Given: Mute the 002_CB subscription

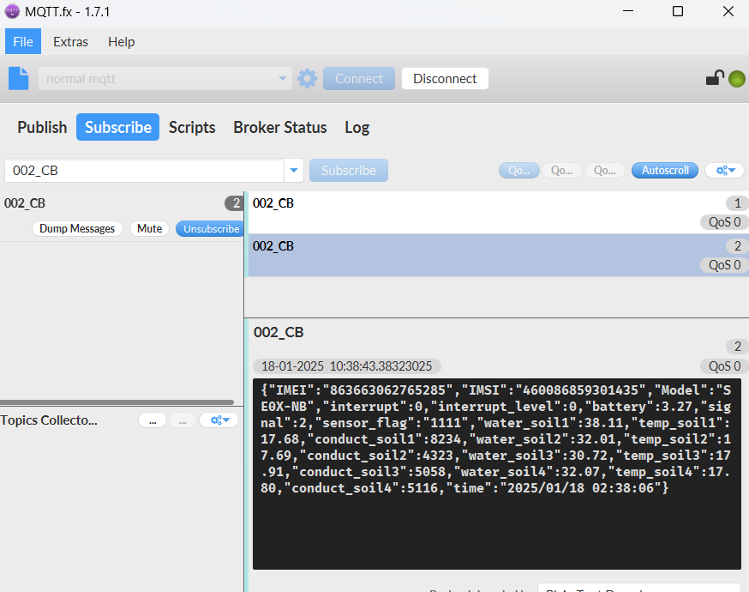Looking at the screenshot, I should [x=149, y=228].
